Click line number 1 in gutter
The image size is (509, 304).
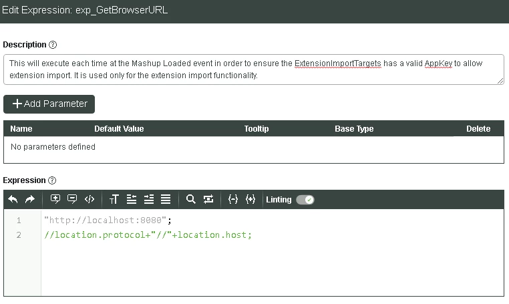click(x=19, y=220)
